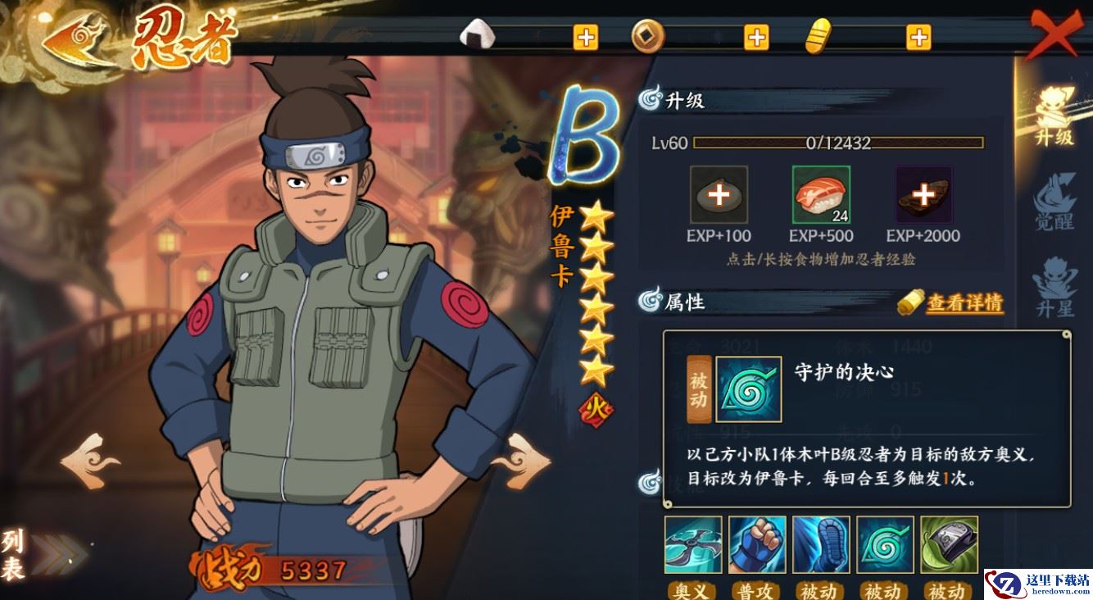Open 查看详情 attribute details link
This screenshot has height=600, width=1093.
point(964,302)
